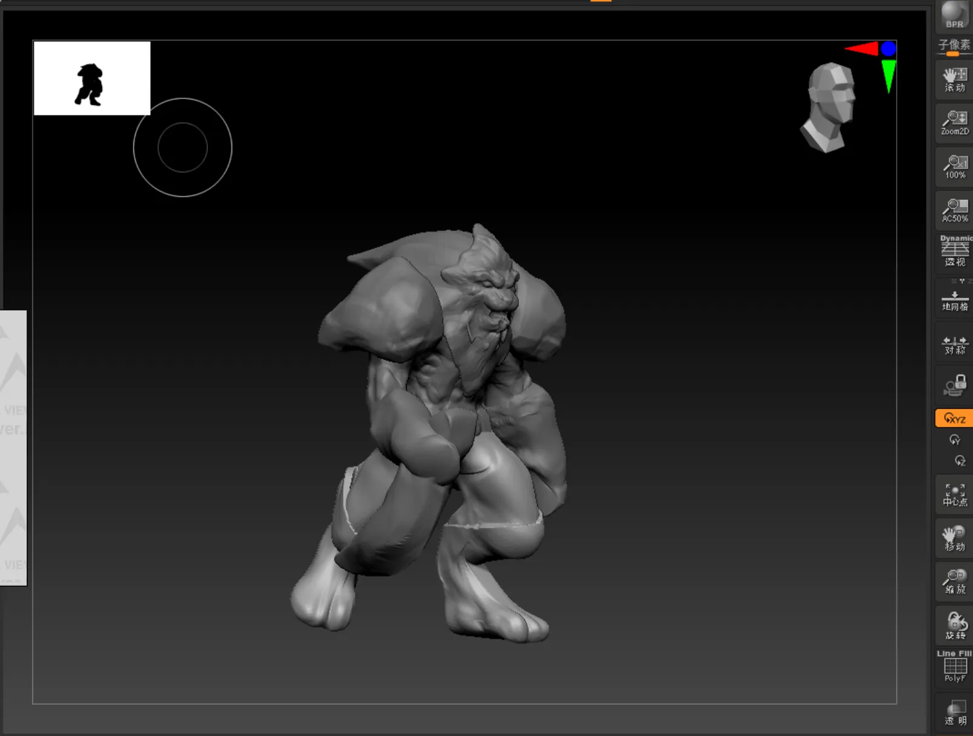This screenshot has height=736, width=973.
Task: Toggle Transparency (透明) mode
Action: (954, 712)
